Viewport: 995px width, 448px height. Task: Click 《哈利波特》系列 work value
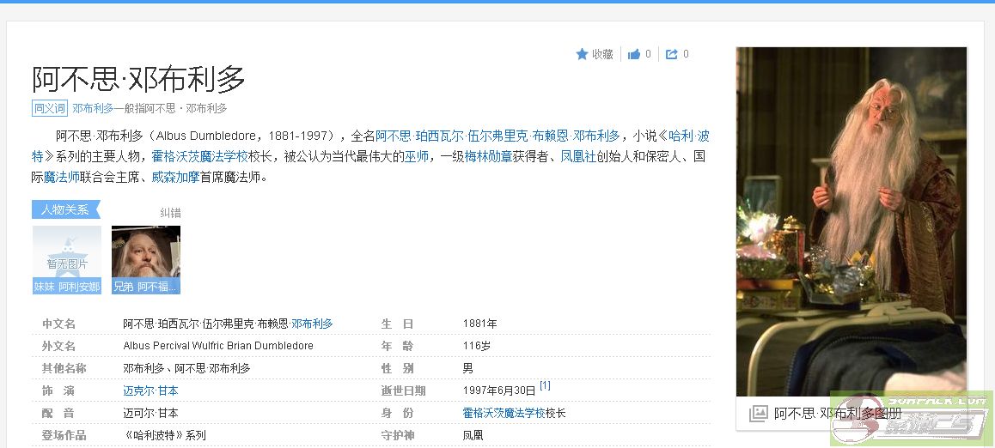[x=164, y=436]
